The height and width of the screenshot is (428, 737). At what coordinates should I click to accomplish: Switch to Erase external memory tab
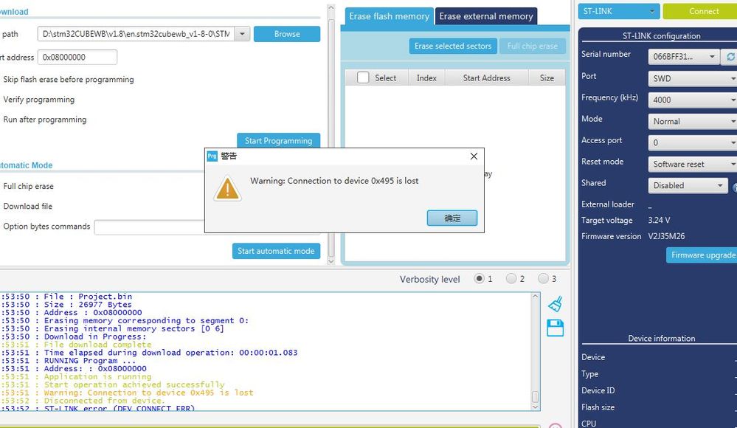click(x=486, y=16)
